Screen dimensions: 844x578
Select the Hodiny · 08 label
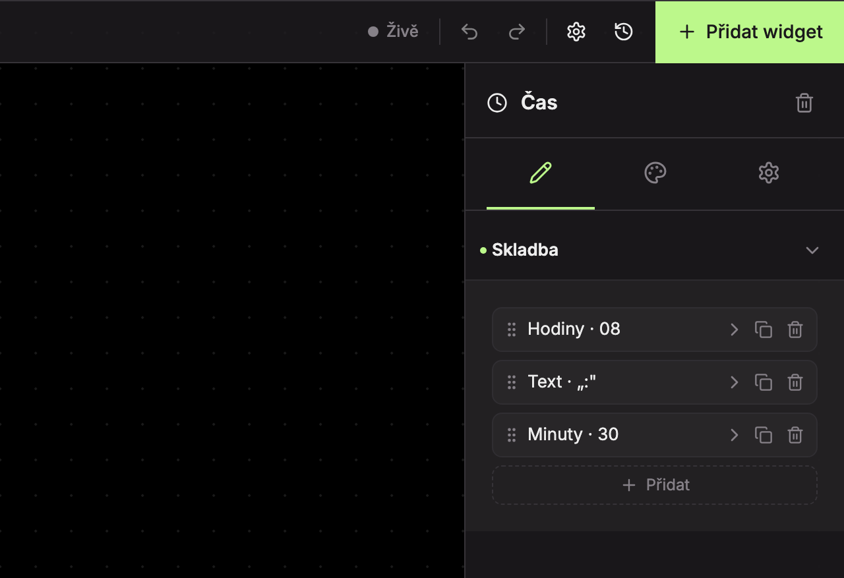574,329
